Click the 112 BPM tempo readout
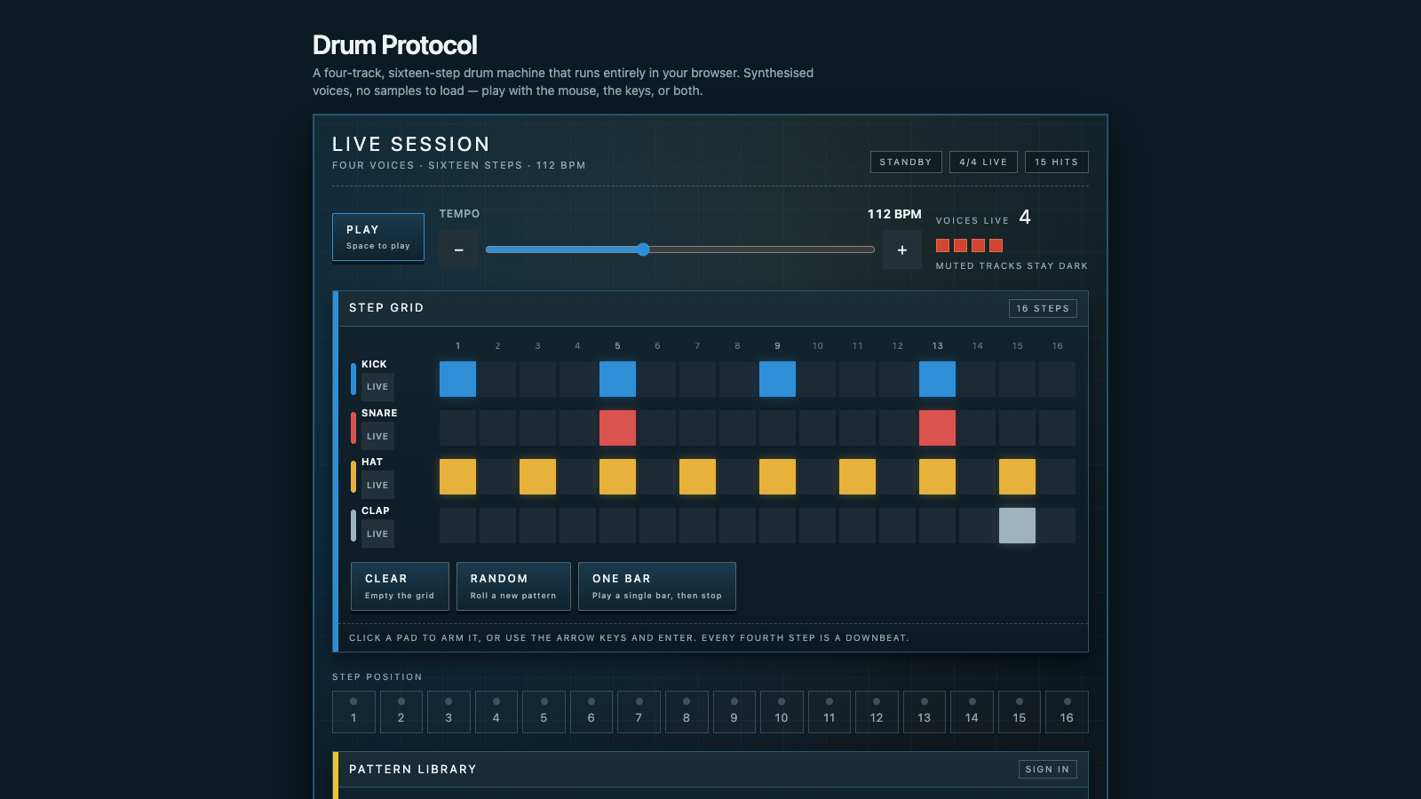1421x799 pixels. click(894, 214)
